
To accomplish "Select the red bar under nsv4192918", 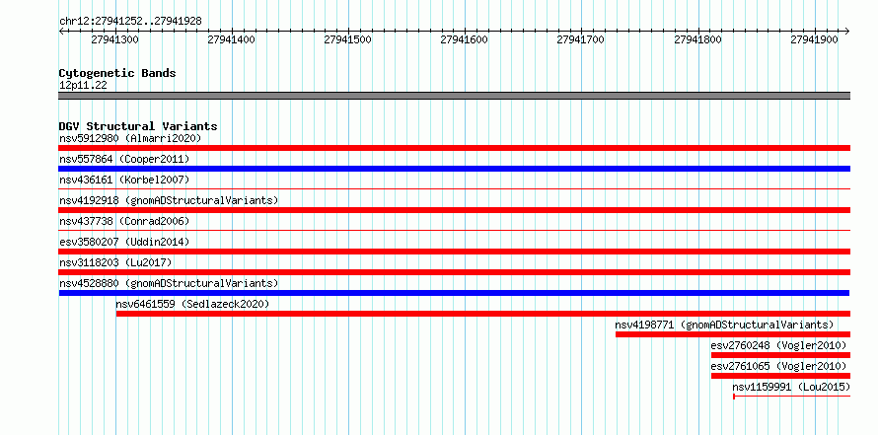I will 454,210.
